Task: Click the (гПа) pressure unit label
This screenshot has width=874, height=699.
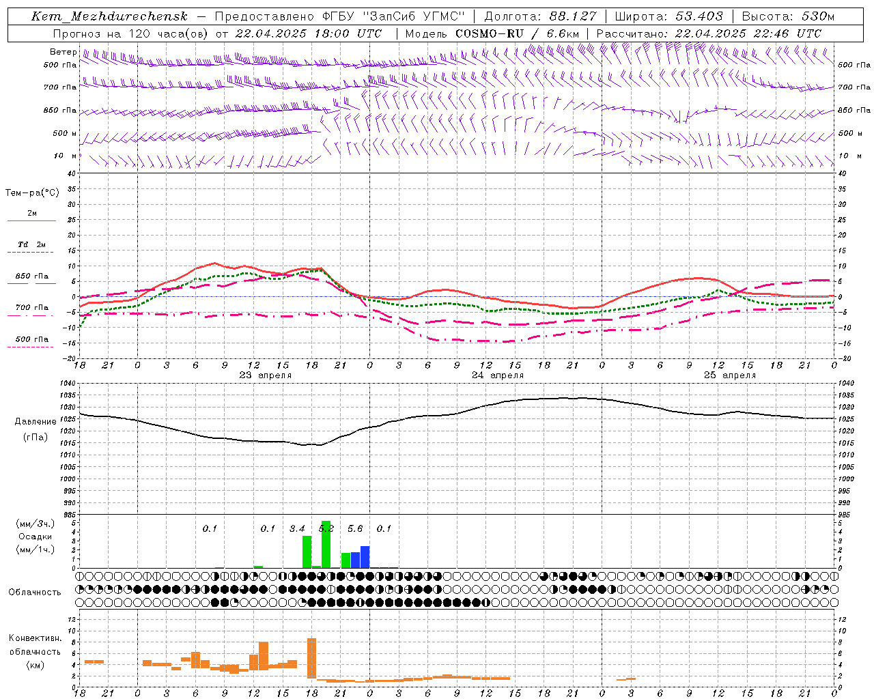Action: (36, 438)
